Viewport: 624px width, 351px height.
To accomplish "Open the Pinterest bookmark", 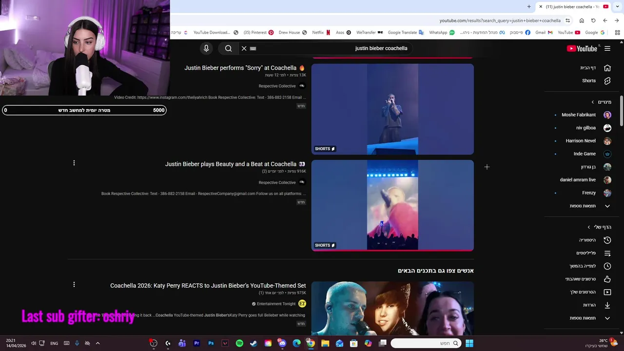I will [259, 33].
